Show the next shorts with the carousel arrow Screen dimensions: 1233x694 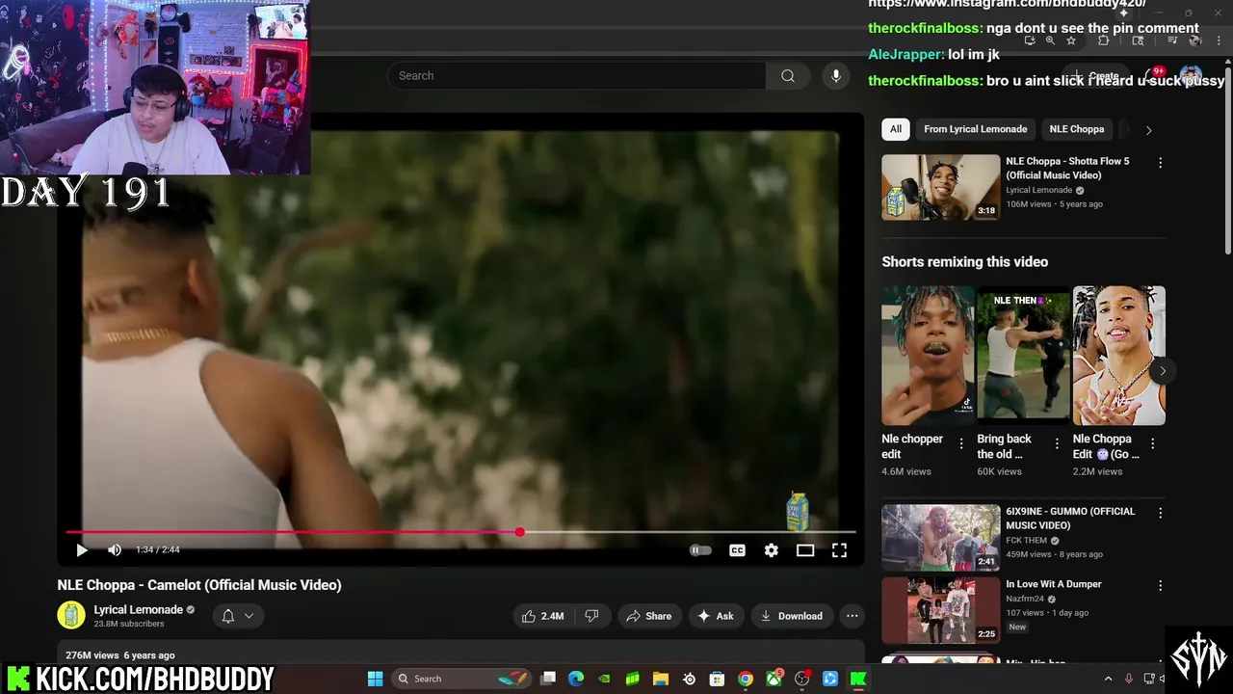coord(1163,370)
